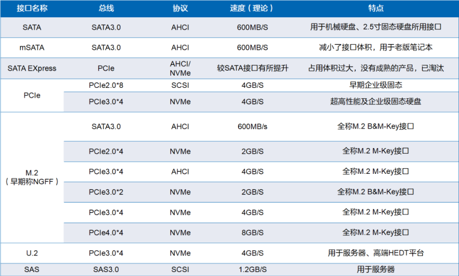Screen dimensions: 459x276
Task: Select the 总线 column header
Action: (107, 9)
